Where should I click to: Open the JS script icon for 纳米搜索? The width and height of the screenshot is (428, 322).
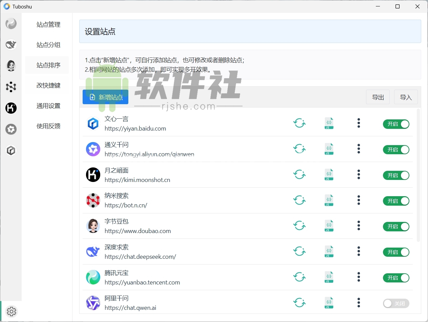(328, 200)
